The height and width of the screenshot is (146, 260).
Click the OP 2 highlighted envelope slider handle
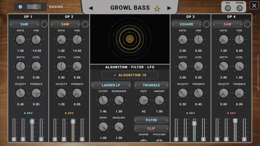(73, 121)
